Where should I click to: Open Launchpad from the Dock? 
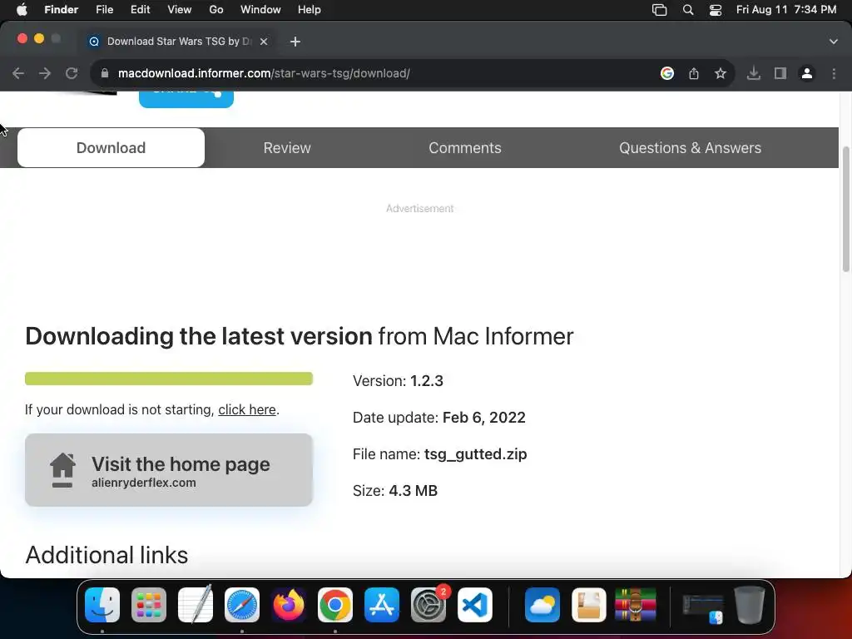pos(149,605)
